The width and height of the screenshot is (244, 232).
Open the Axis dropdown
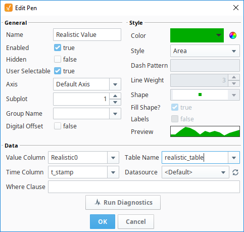(x=87, y=84)
